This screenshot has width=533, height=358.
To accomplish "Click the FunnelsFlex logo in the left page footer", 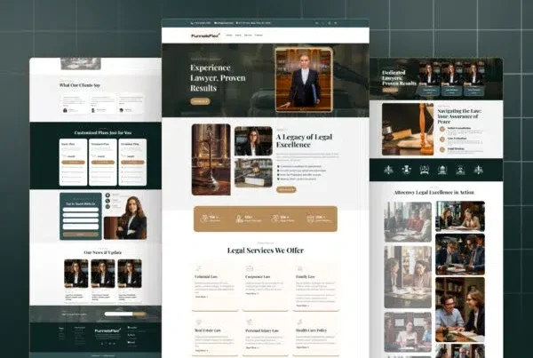I will (x=107, y=330).
